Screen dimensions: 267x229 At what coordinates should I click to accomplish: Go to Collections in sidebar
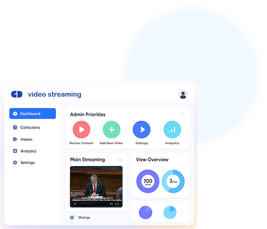27,127
